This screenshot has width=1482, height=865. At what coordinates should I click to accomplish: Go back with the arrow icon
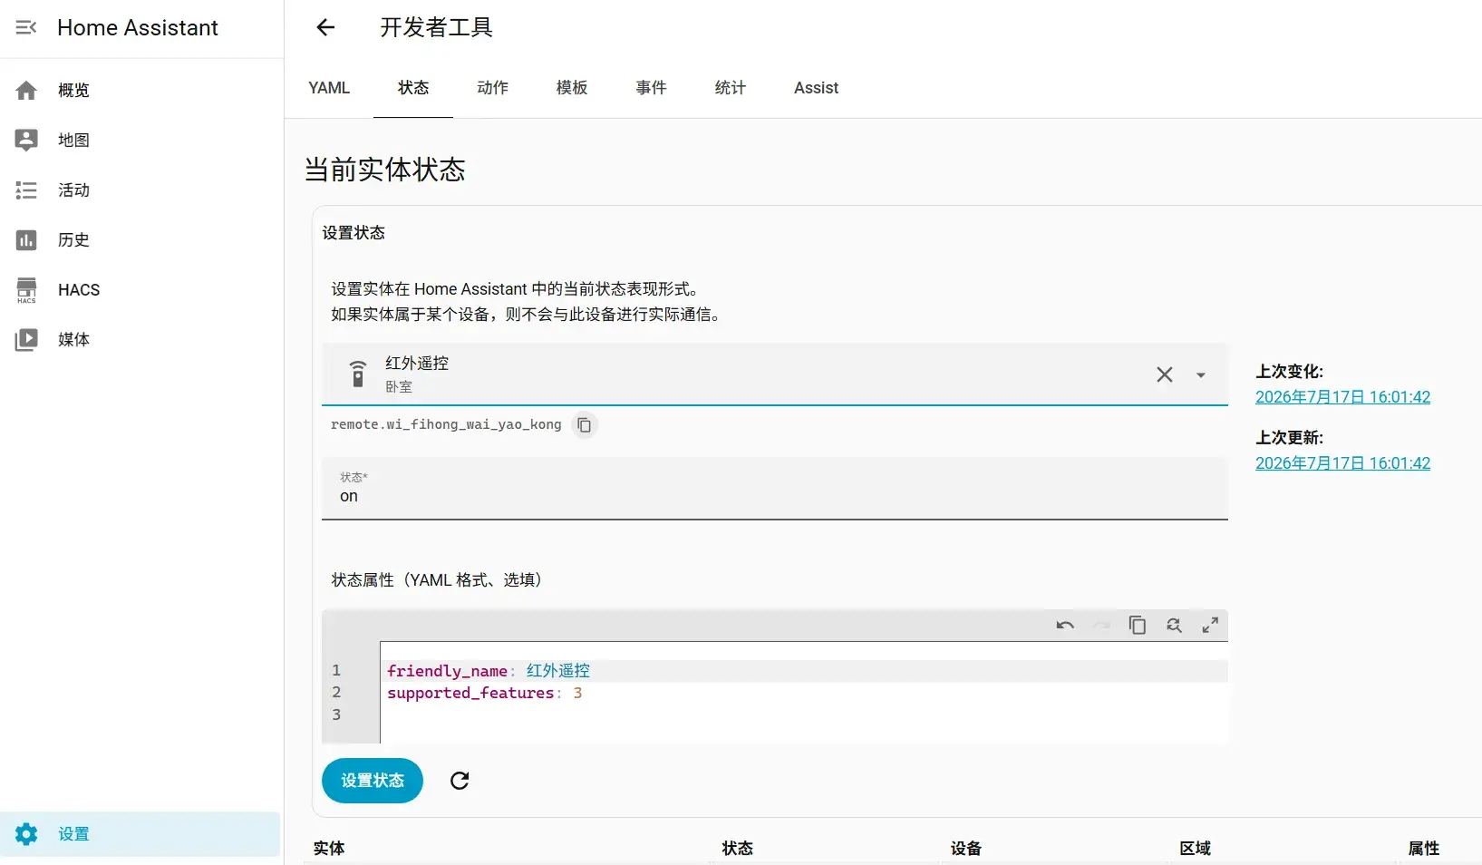pyautogui.click(x=325, y=27)
